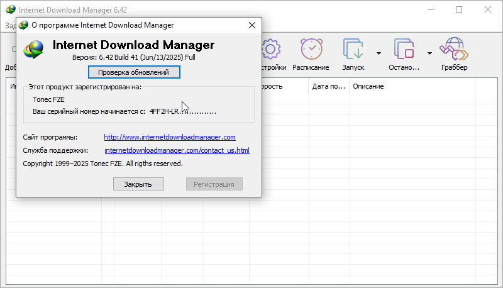503x288 pixels.
Task: Click the Сайт программы label
Action: pyautogui.click(x=50, y=137)
